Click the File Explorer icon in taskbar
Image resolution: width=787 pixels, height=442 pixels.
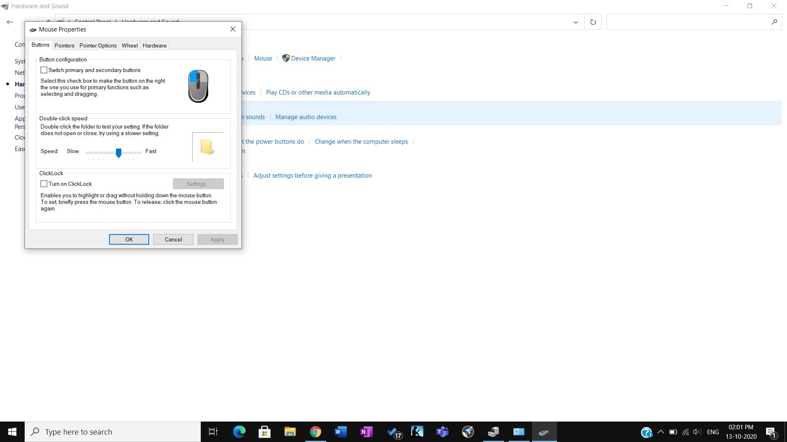coord(290,432)
